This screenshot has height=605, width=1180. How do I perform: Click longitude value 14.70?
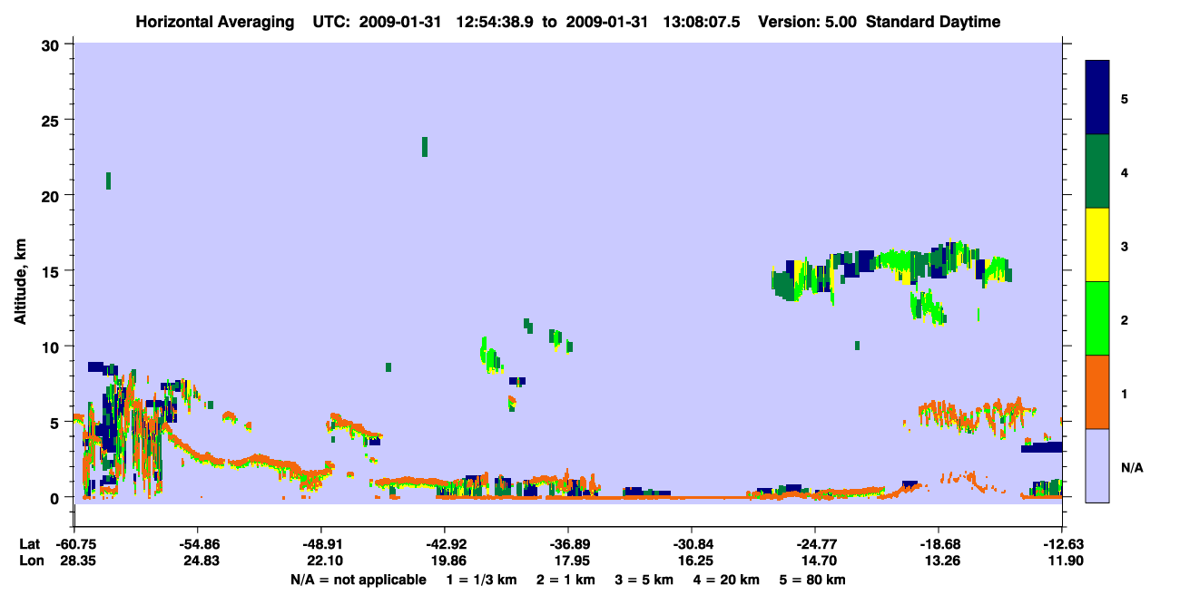(818, 561)
